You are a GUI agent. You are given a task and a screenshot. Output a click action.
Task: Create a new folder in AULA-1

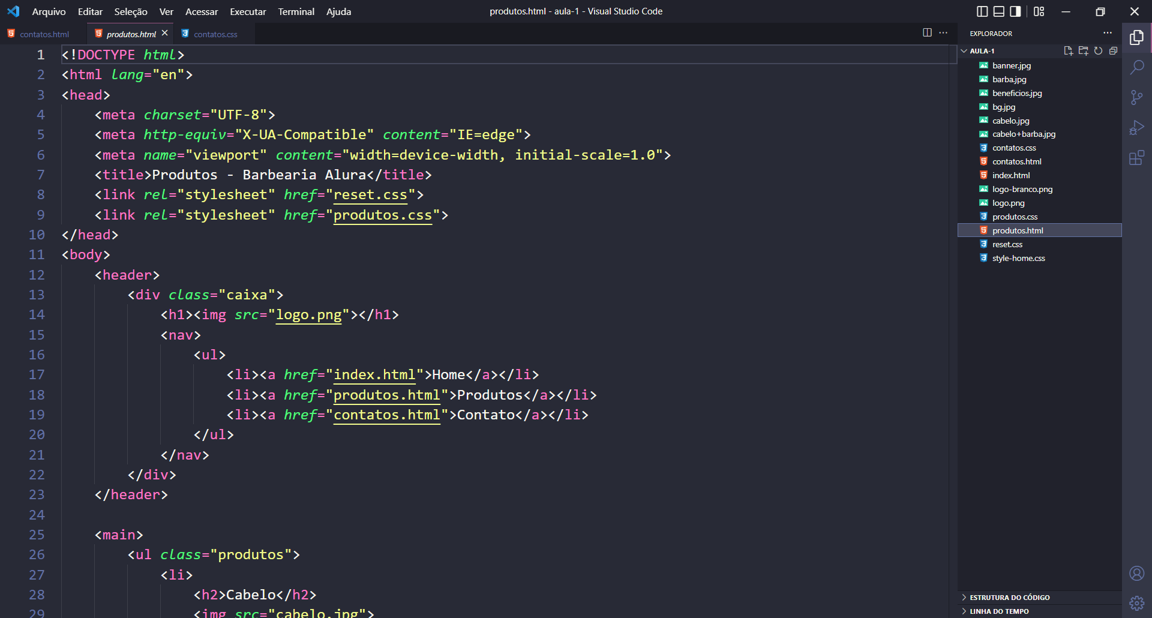click(1083, 51)
